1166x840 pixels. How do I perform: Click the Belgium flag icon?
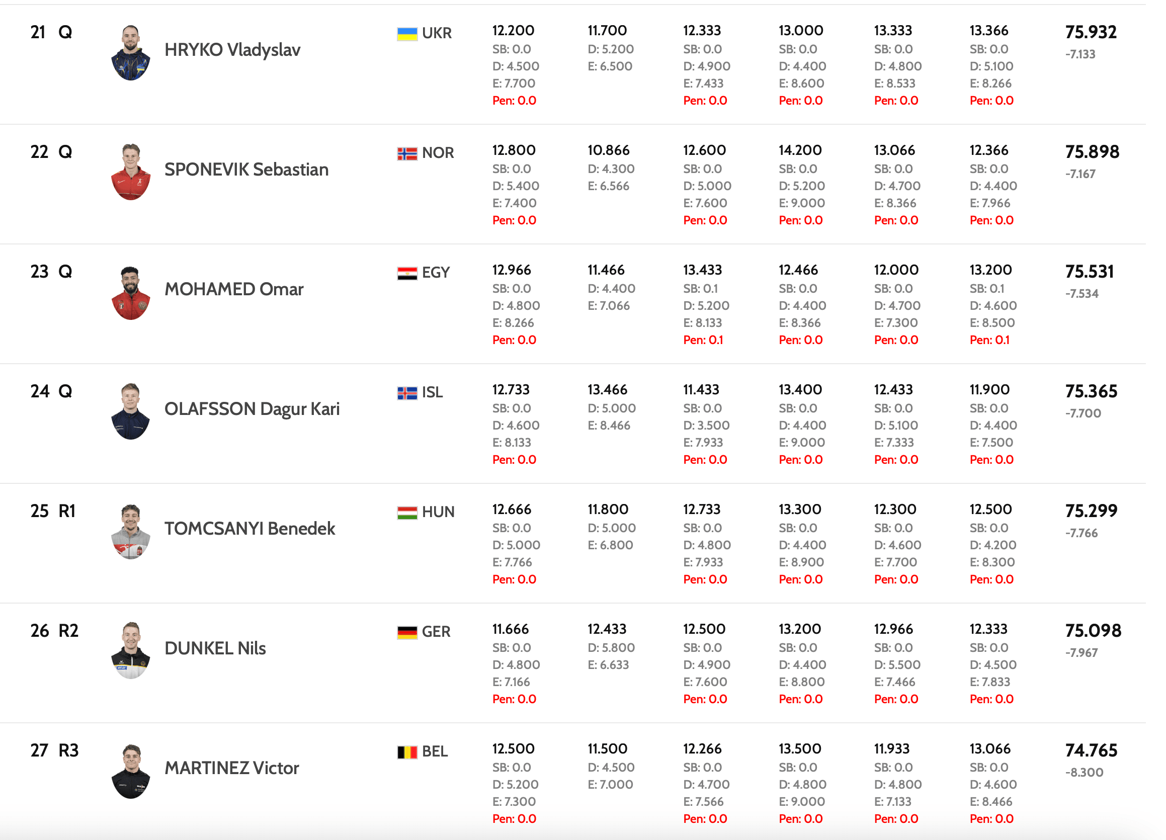click(406, 752)
